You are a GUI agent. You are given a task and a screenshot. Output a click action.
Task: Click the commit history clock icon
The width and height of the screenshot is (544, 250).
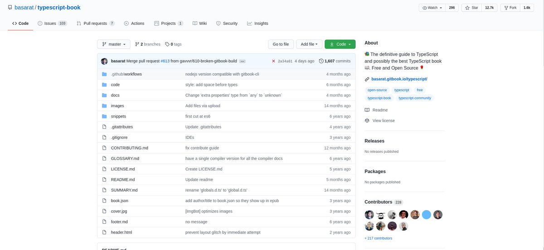coord(321,61)
